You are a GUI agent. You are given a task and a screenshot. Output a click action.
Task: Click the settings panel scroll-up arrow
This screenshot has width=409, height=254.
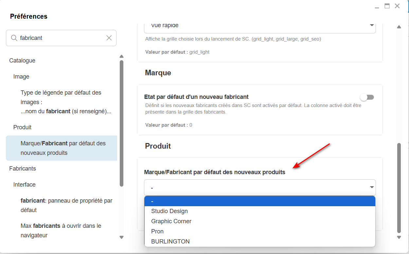(x=399, y=27)
